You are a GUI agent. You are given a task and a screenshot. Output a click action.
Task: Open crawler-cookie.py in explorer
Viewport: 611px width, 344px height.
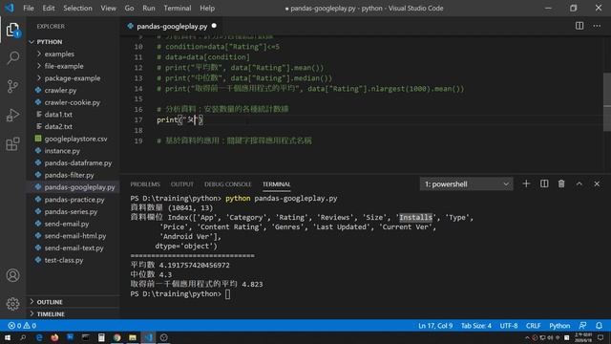(73, 102)
